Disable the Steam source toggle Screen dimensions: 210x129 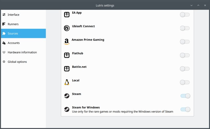pos(185,96)
